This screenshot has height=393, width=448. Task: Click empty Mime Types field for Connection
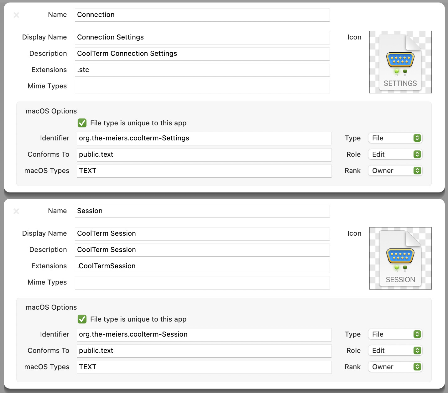202,86
